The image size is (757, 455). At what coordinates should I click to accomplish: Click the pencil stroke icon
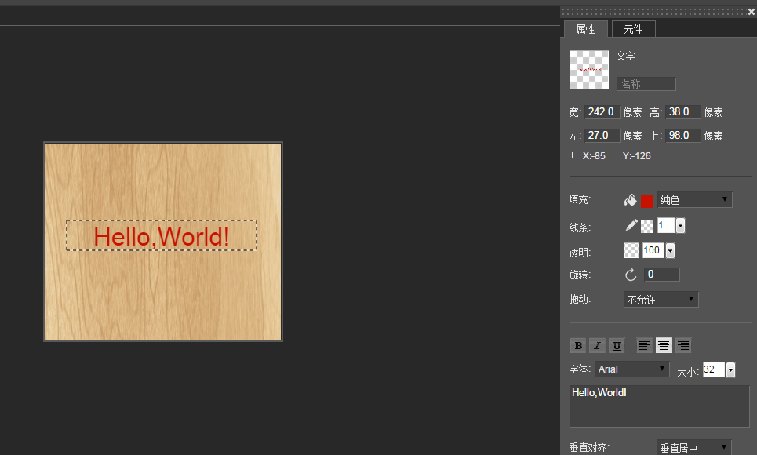tap(631, 226)
